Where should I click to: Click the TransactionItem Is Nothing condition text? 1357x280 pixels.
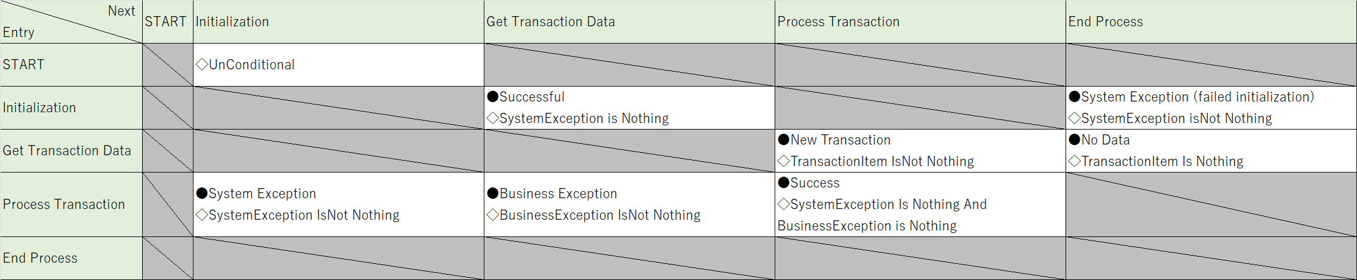click(1162, 161)
